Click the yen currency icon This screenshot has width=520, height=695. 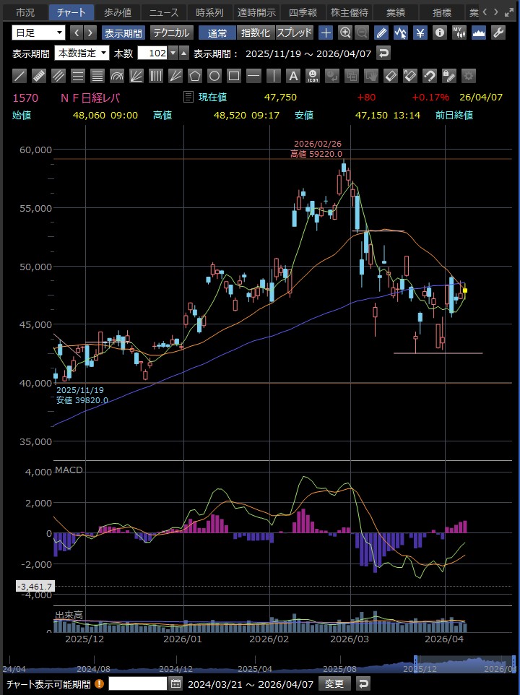pos(420,33)
